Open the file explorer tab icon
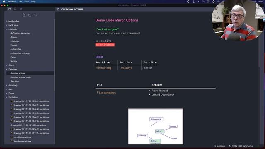Screen dimensions: 265x149 (x=10, y=9)
